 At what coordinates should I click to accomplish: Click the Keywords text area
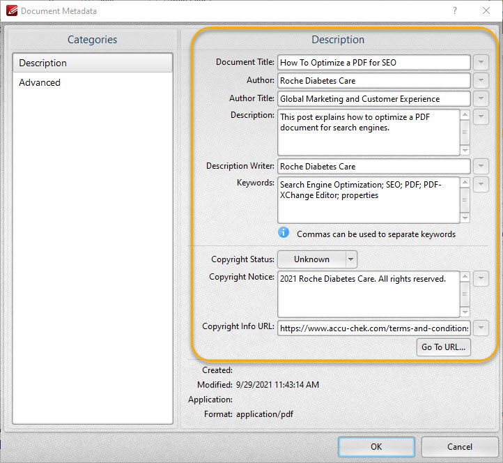(x=369, y=200)
